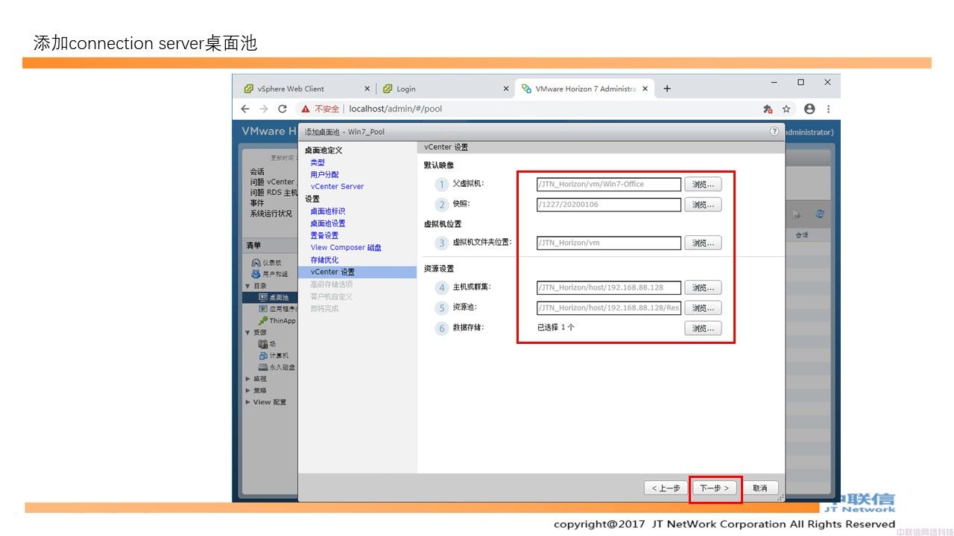
Task: Click the browser forward arrow
Action: (x=264, y=109)
